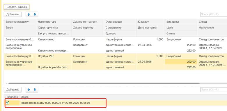Click the Zak pro партнер header cell
Image resolution: width=227 pixels, height=111 pixels.
pos(88,28)
